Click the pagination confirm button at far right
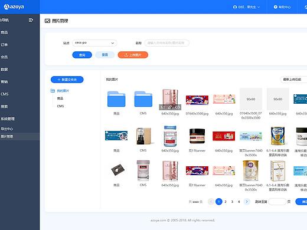 coord(301,202)
